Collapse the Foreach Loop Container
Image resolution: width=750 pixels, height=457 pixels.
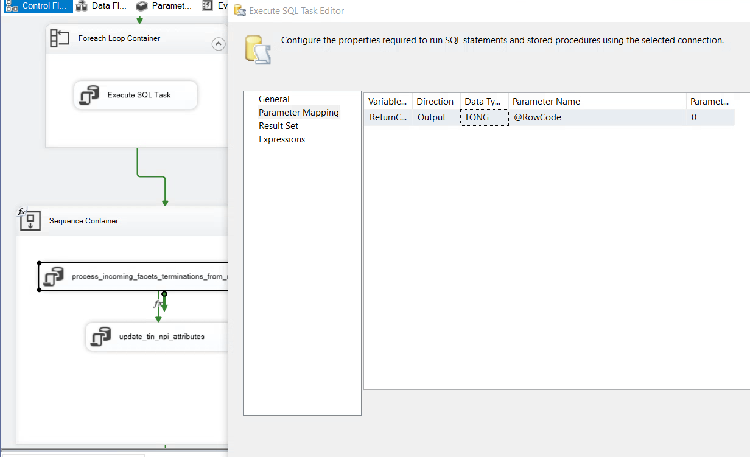218,44
